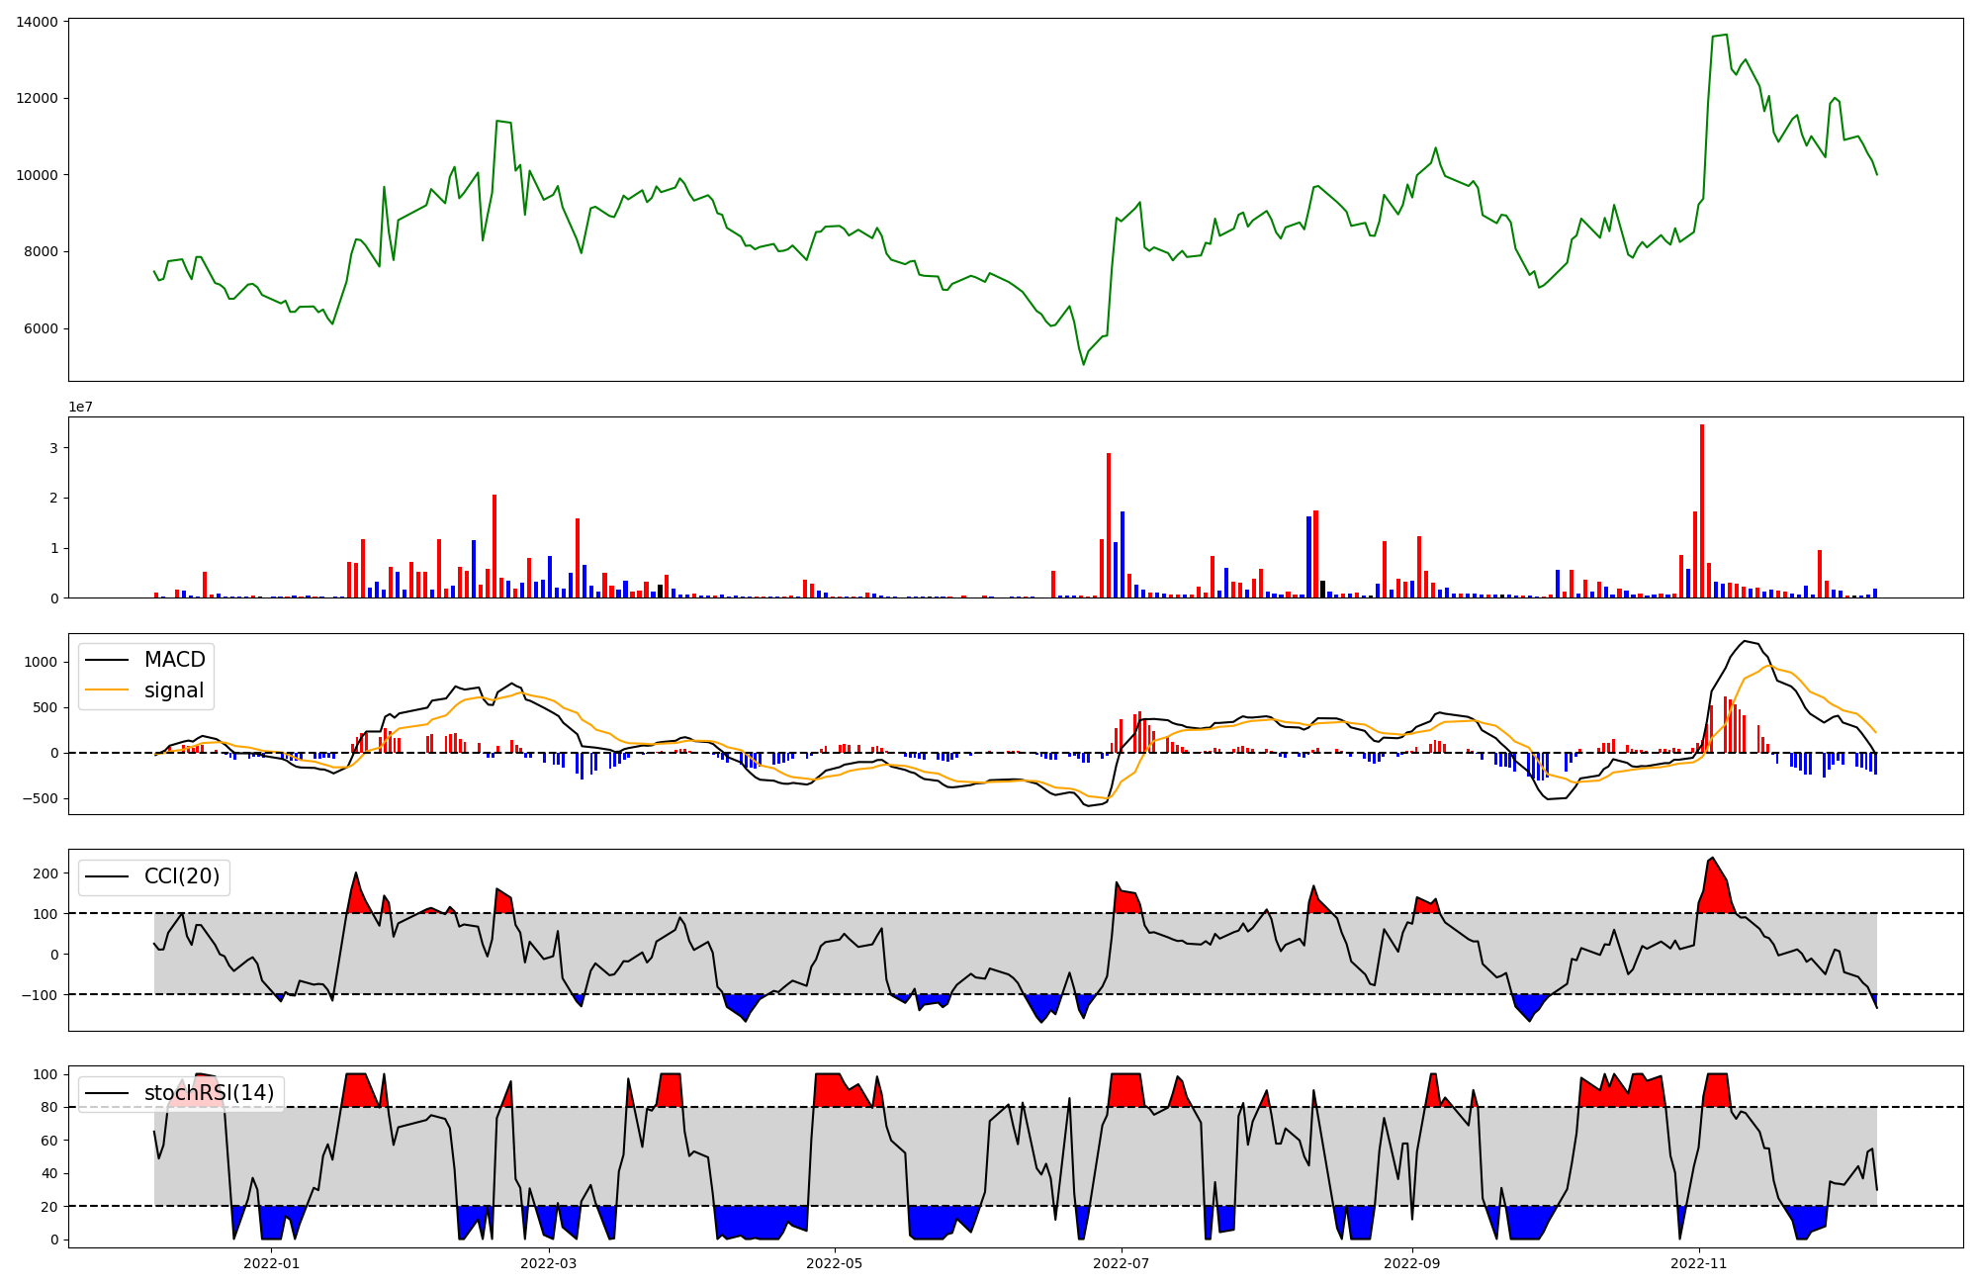Viewport: 1978px width, 1286px height.
Task: Click the 80 tick on stochRSI axis
Action: click(49, 1108)
